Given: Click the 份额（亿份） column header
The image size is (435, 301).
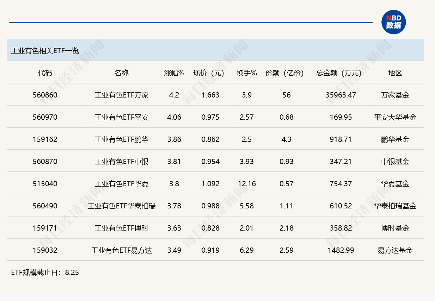Looking at the screenshot, I should point(287,73).
